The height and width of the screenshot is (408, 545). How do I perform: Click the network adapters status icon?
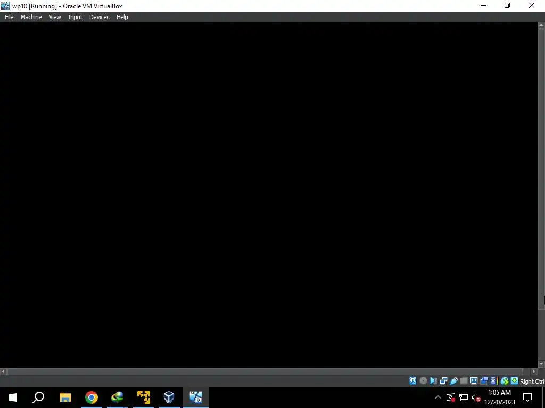[x=443, y=381]
